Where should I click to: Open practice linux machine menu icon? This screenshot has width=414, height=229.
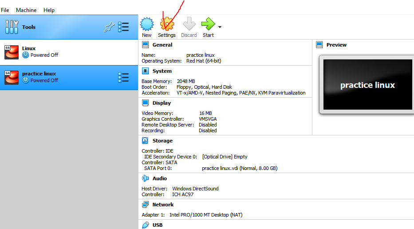[123, 78]
